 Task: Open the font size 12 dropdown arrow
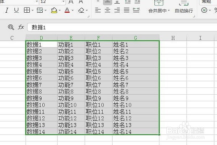[63, 1]
